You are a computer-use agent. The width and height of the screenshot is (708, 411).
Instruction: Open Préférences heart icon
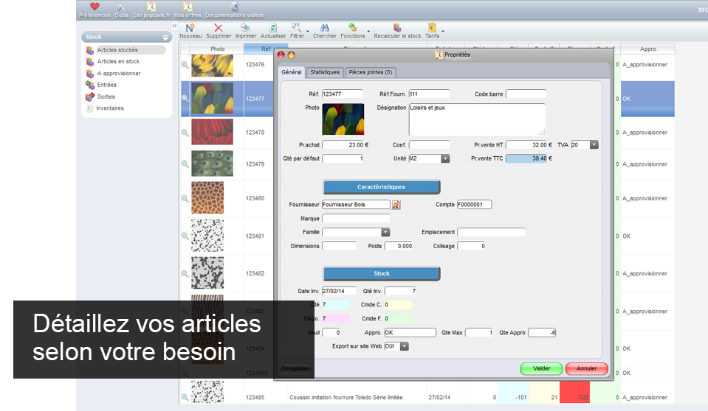(x=94, y=7)
